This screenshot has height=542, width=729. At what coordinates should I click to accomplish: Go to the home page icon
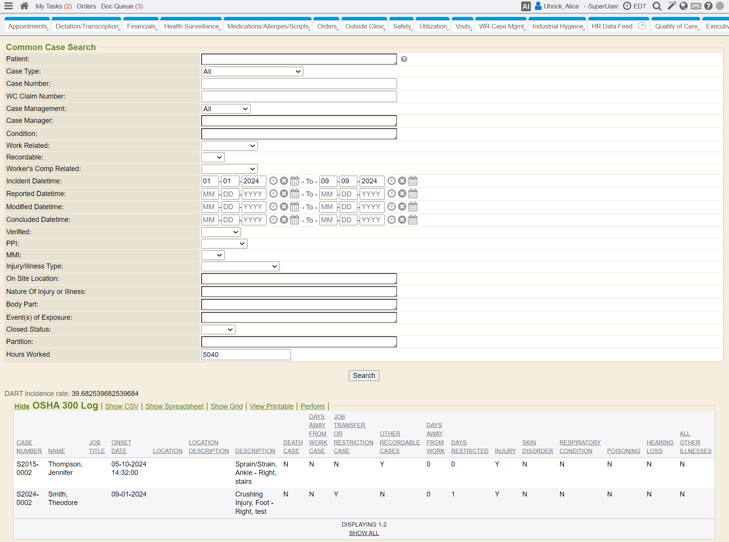coord(24,6)
